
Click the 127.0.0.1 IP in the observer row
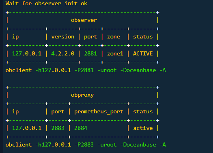click(27, 53)
